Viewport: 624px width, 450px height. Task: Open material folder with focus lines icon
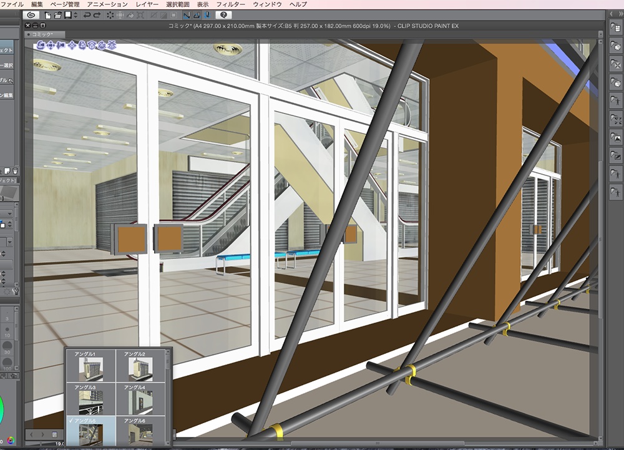click(616, 119)
